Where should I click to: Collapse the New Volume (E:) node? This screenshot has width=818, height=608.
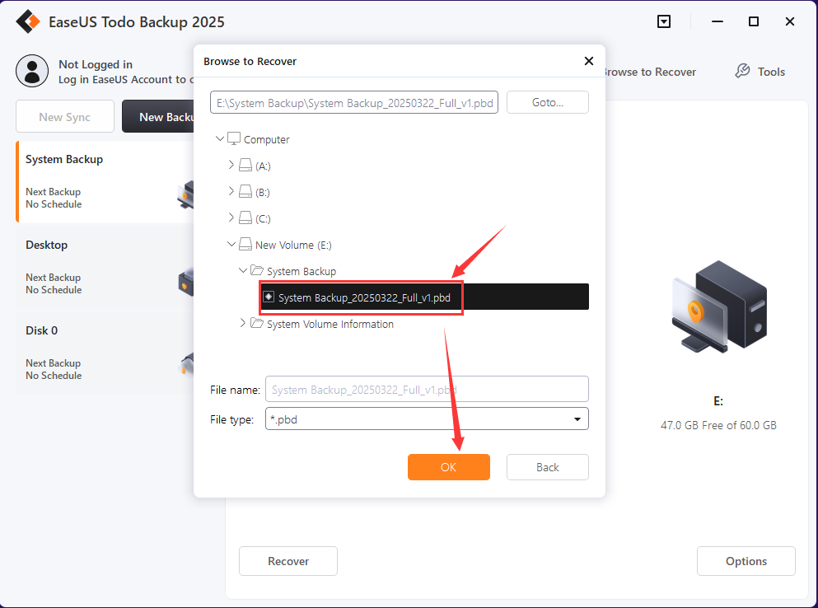[231, 244]
